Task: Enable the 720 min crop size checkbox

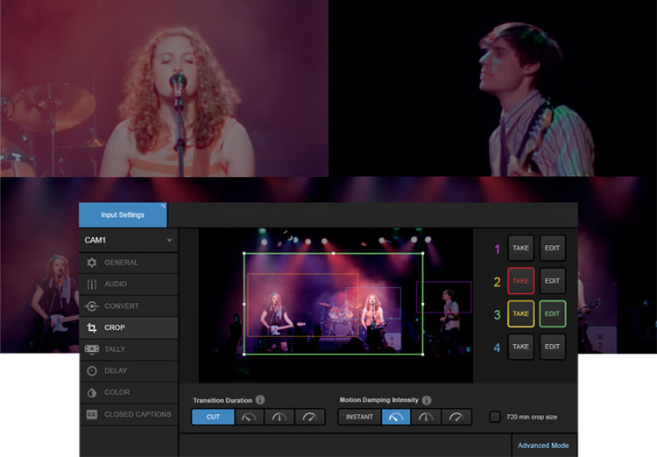Action: (495, 417)
